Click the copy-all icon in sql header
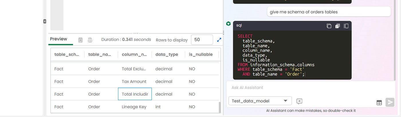Screen dimensions: 401x117 pyautogui.click(x=337, y=26)
